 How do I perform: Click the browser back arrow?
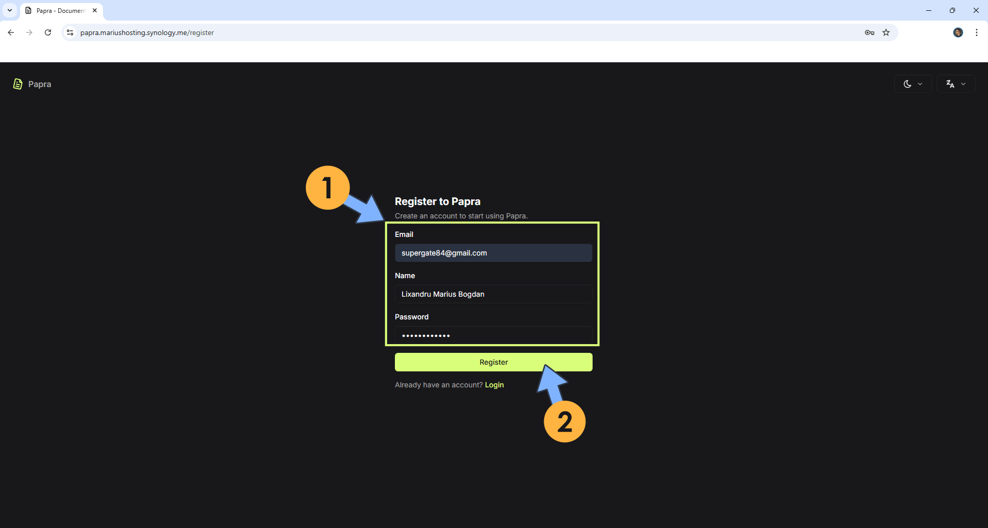[x=11, y=32]
